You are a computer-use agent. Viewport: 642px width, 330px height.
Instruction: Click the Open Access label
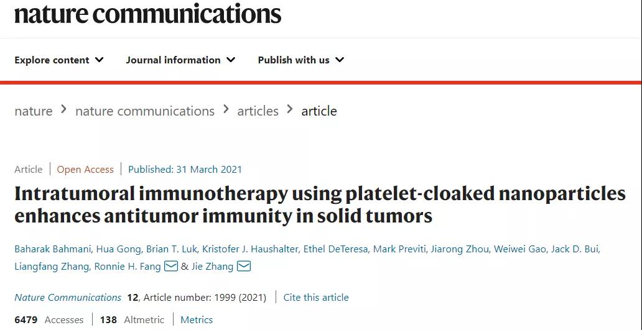click(85, 169)
